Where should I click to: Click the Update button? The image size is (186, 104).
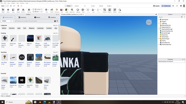[156, 6]
